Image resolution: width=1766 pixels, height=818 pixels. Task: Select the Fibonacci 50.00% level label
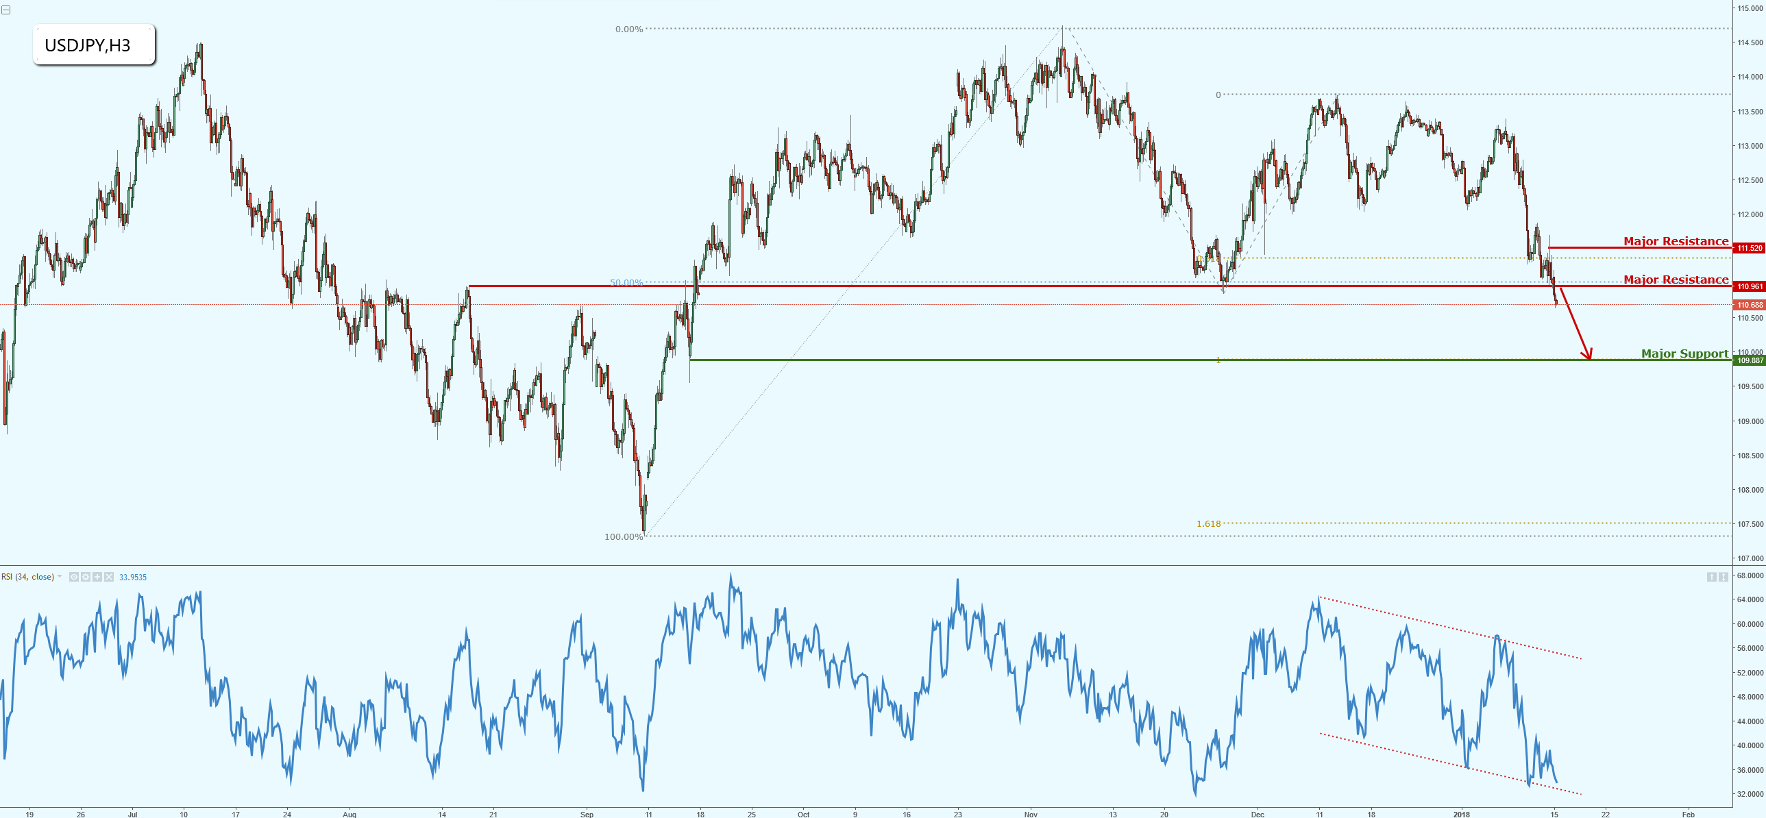(626, 282)
